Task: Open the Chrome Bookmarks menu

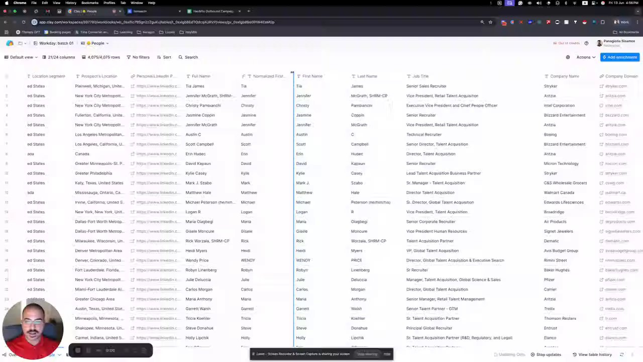Action: pos(90,3)
